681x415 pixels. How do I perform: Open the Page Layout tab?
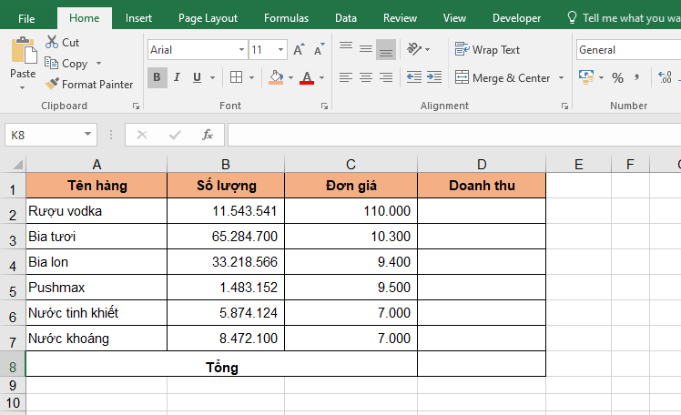[208, 18]
